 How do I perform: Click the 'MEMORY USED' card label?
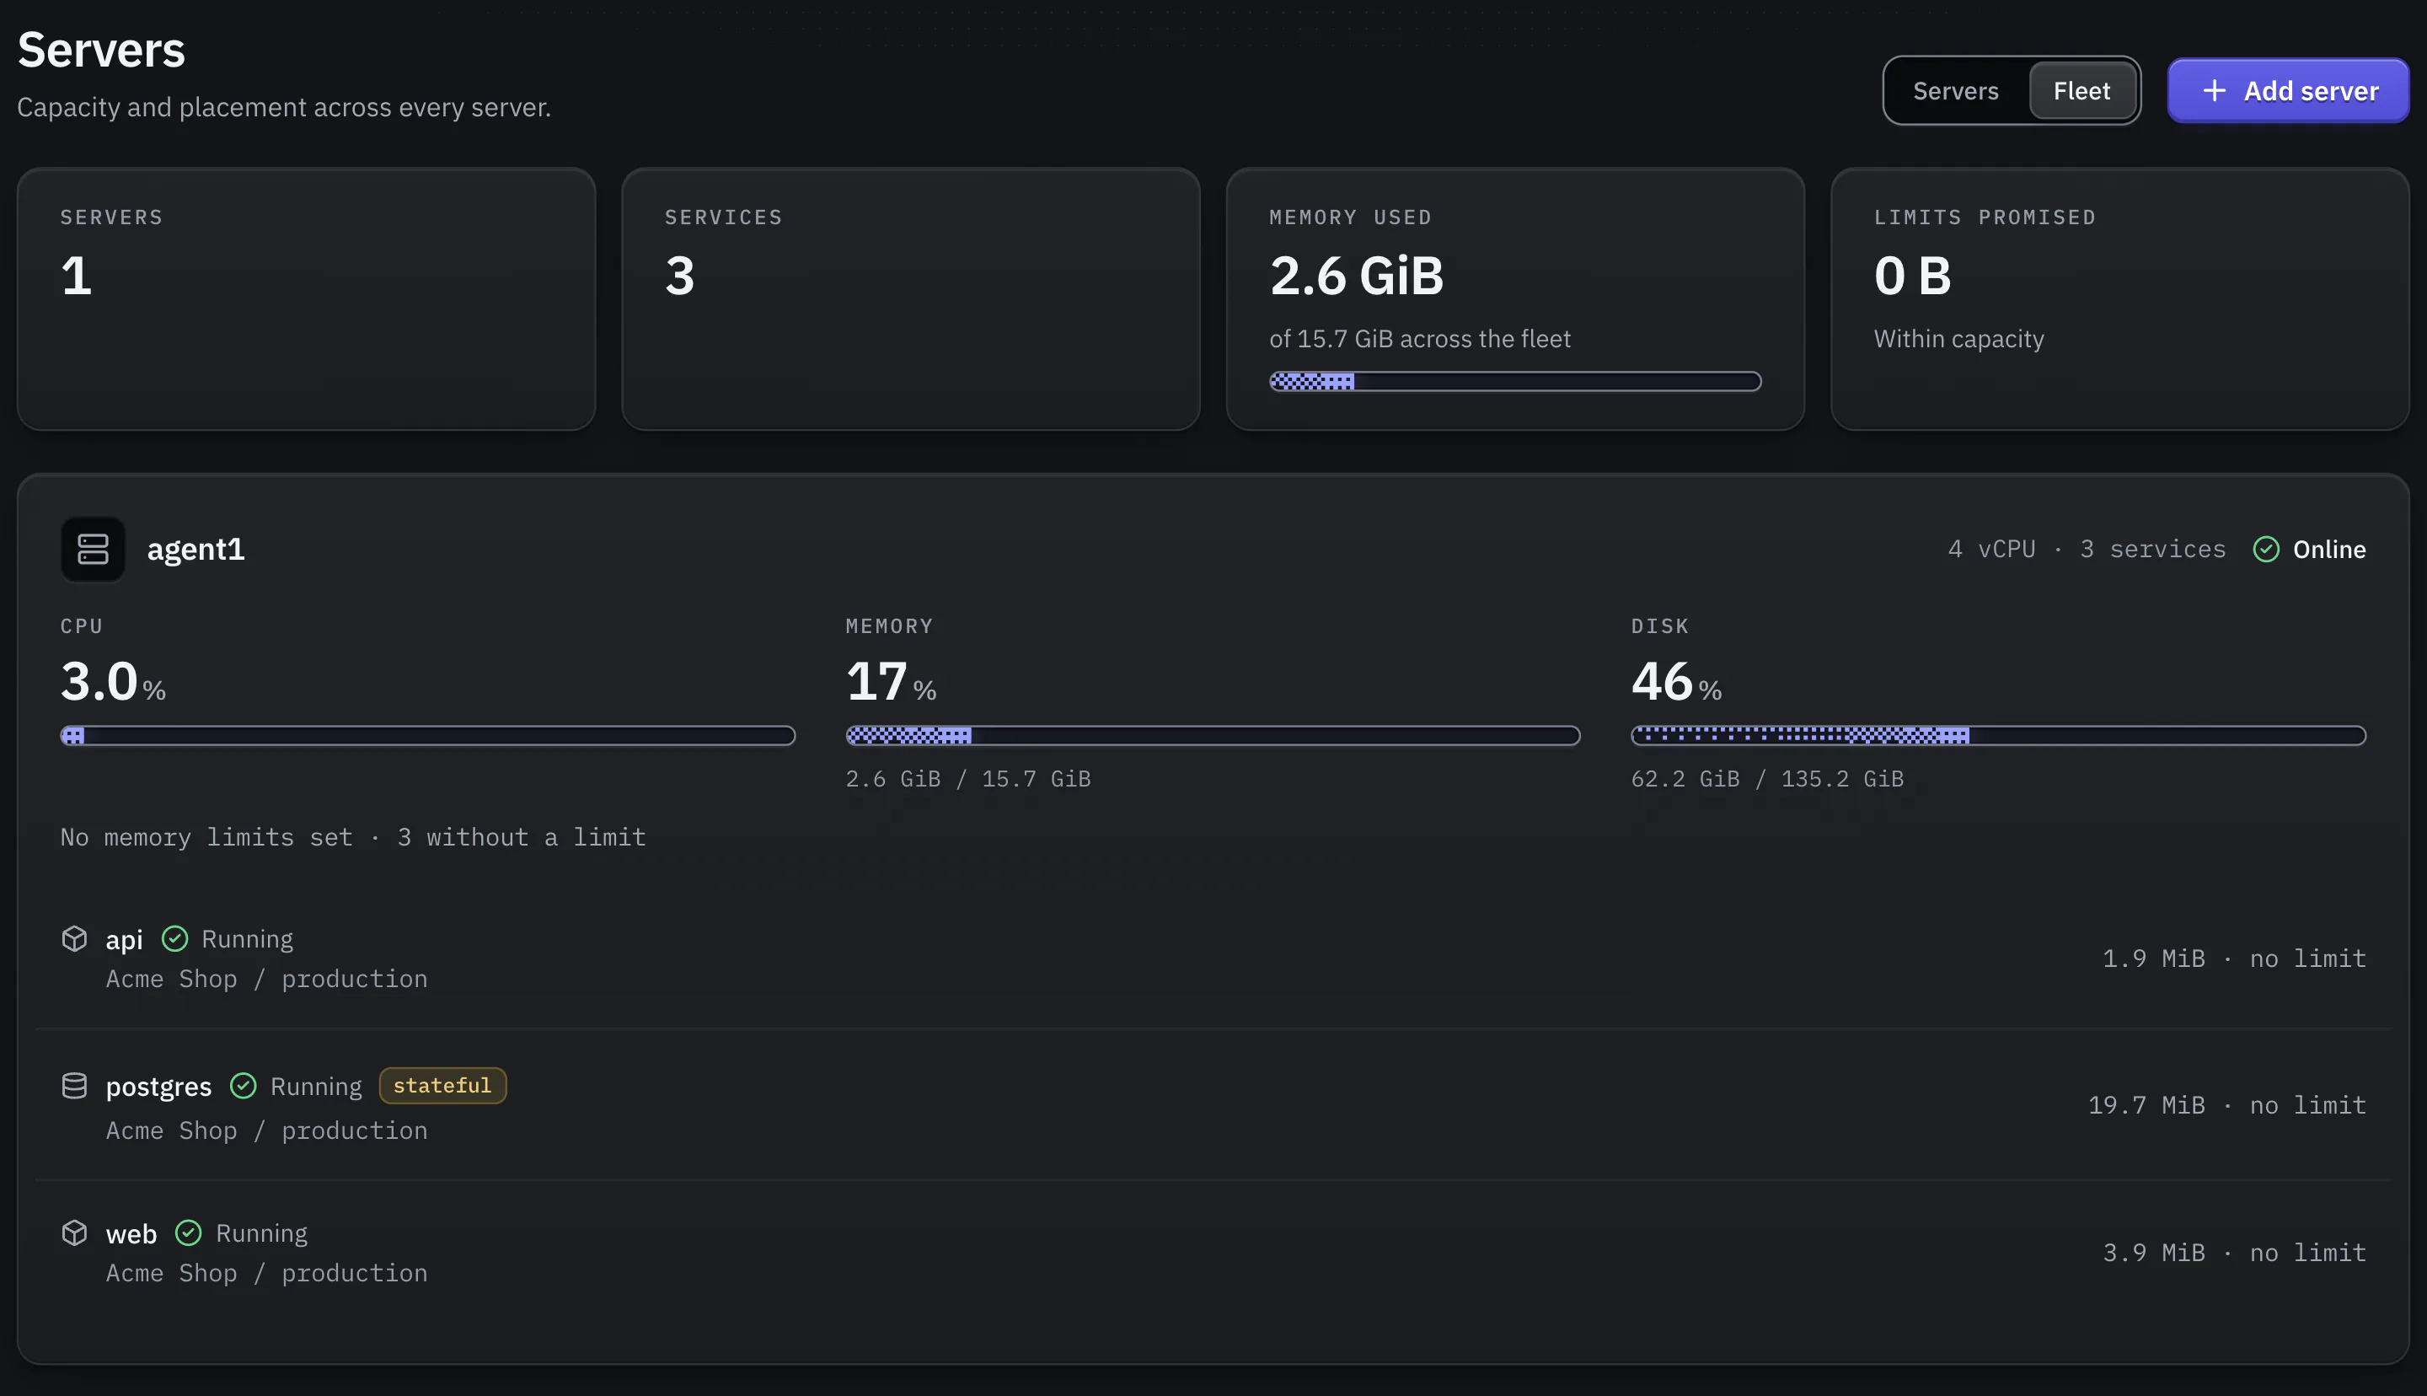pos(1351,217)
